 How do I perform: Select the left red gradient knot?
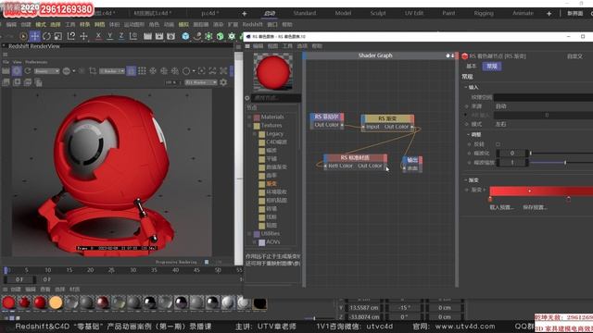(x=490, y=199)
